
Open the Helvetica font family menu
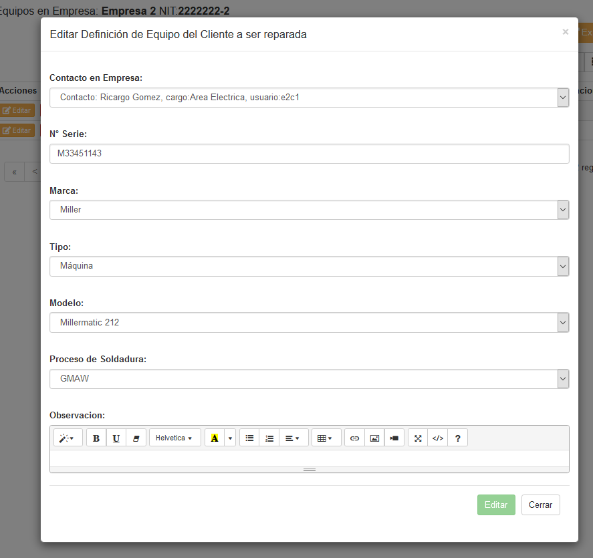pyautogui.click(x=174, y=438)
